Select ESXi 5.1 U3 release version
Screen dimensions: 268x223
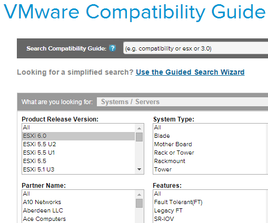pyautogui.click(x=78, y=169)
